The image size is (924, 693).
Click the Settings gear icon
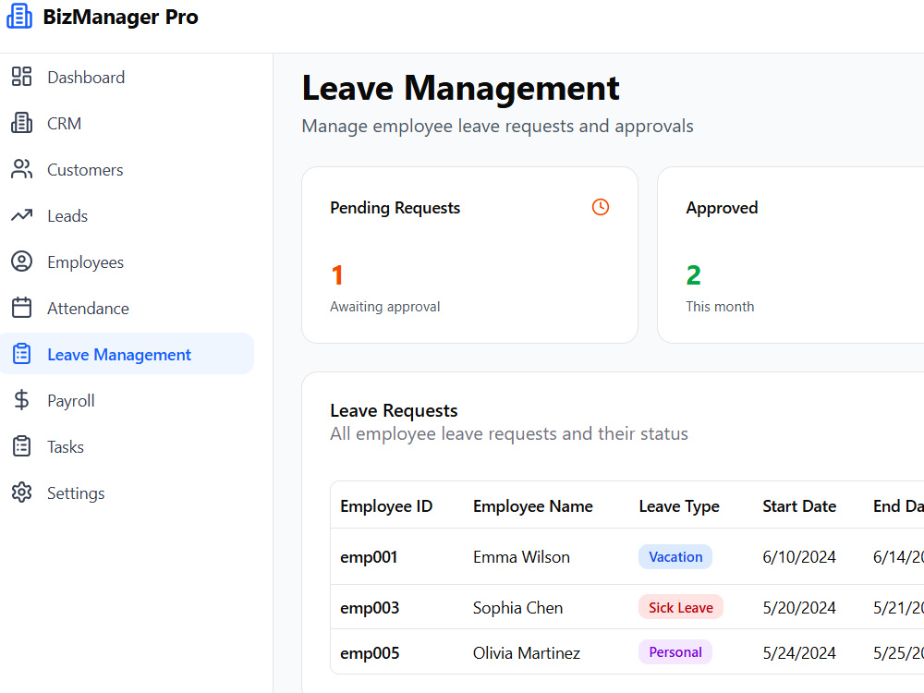[22, 492]
